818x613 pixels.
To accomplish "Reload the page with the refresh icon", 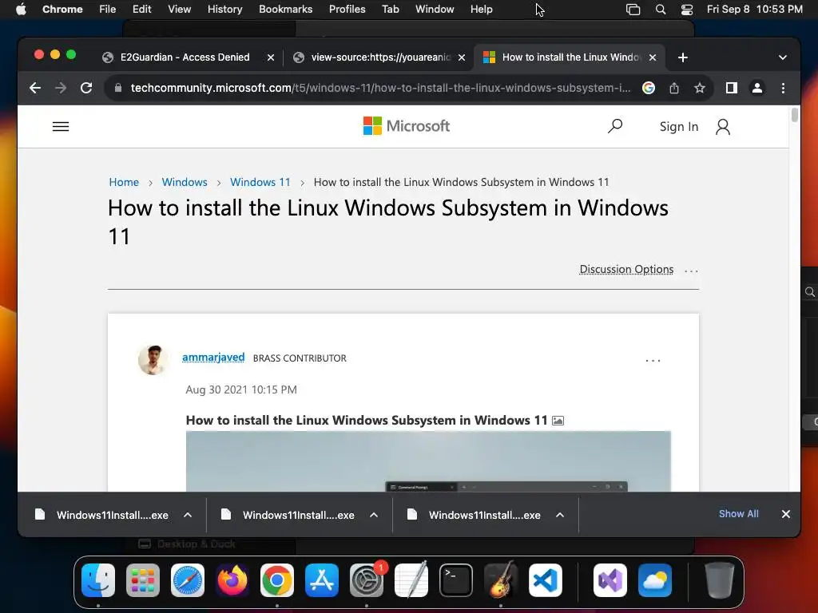I will pos(86,88).
